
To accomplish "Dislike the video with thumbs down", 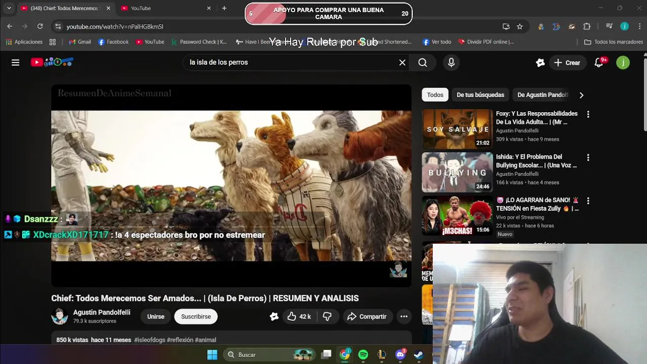I will pos(328,316).
